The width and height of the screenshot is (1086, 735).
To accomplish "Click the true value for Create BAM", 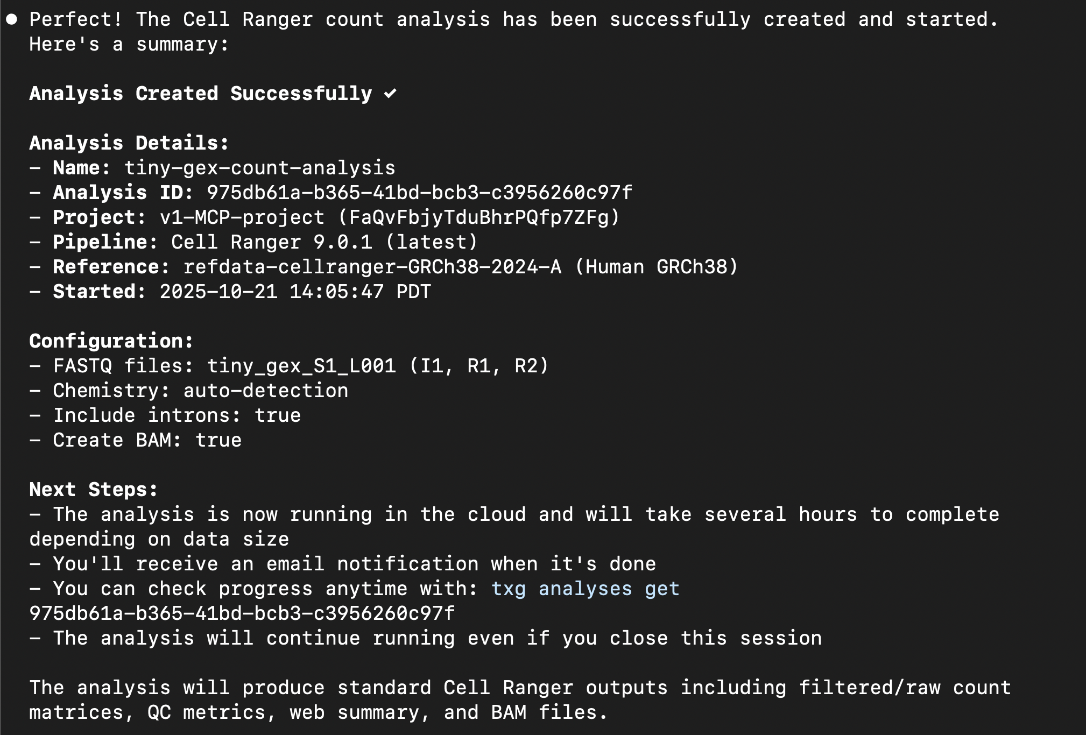I will click(218, 440).
